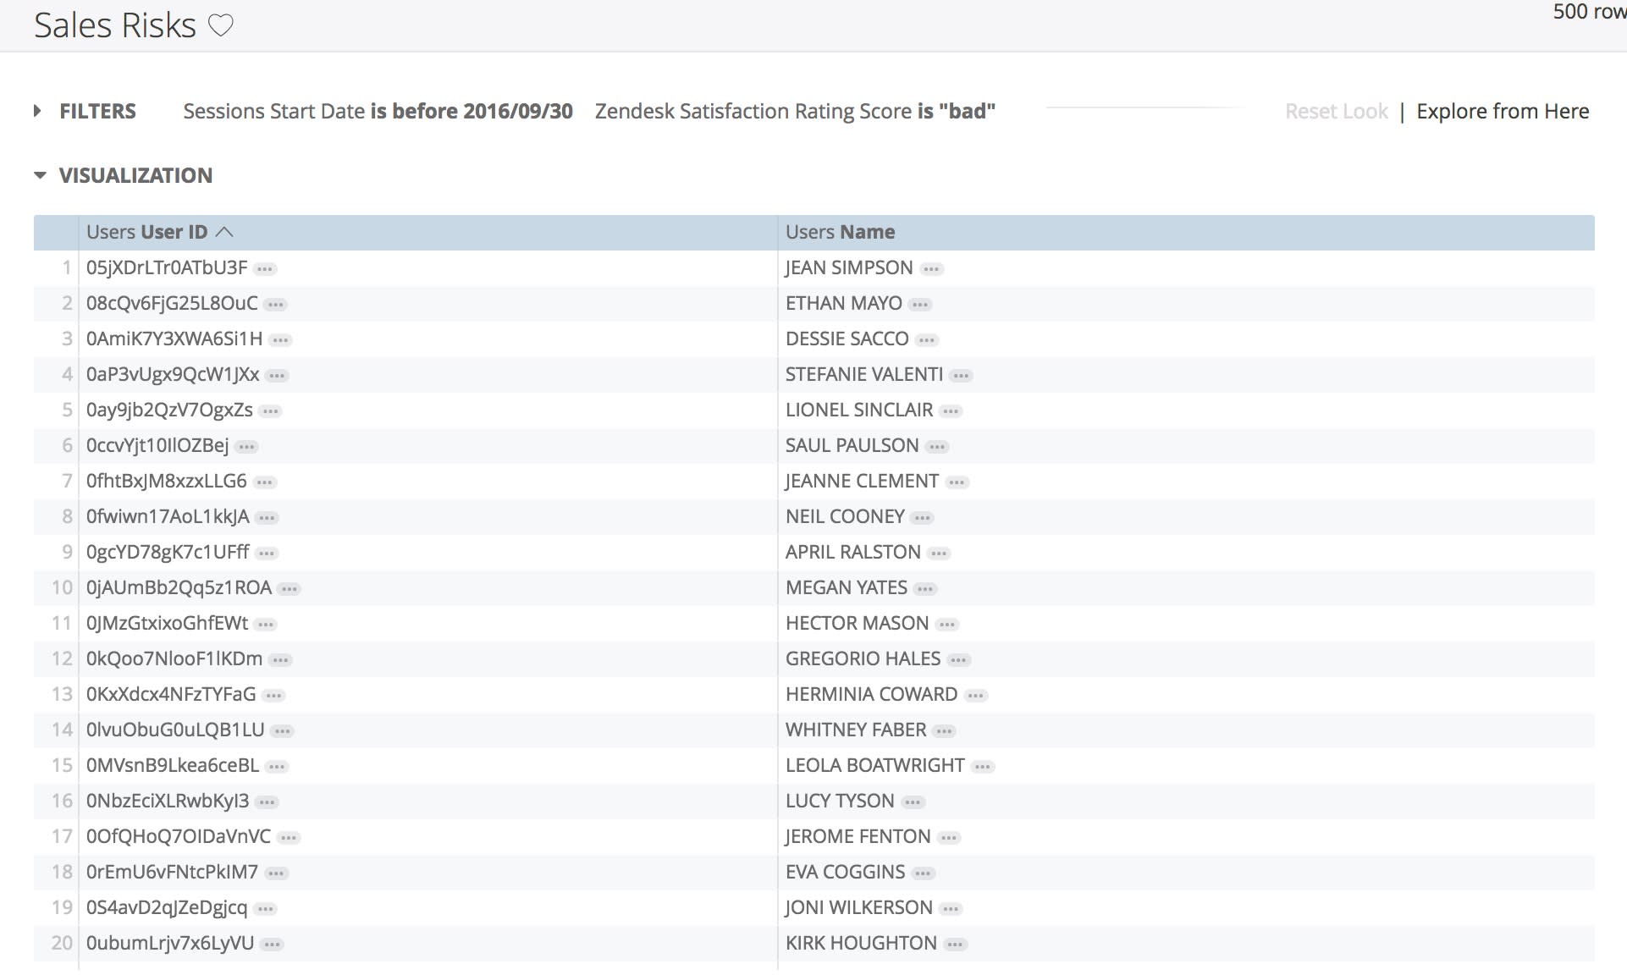Select row 16 user ID 0NbzEciXLRwbKyI3
This screenshot has height=975, width=1627.
click(168, 801)
